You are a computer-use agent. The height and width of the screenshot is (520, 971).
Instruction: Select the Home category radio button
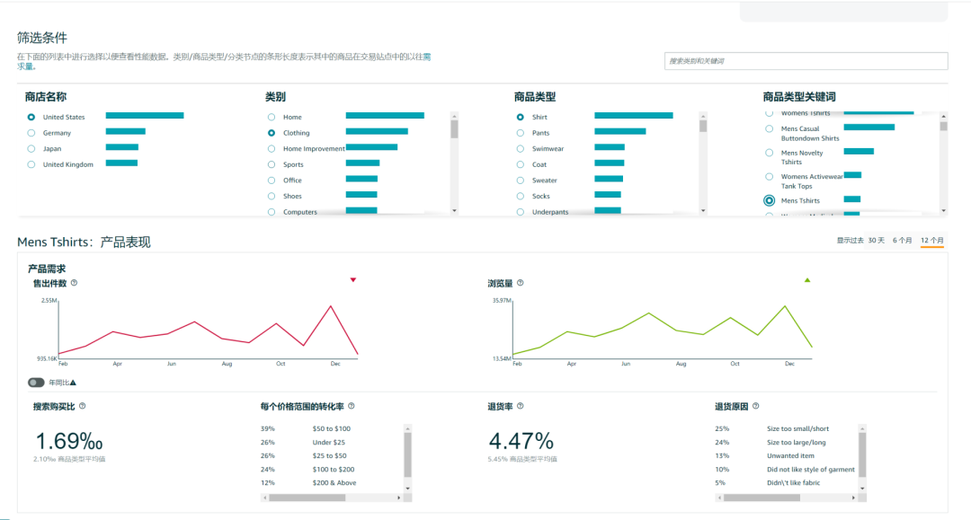pyautogui.click(x=271, y=116)
